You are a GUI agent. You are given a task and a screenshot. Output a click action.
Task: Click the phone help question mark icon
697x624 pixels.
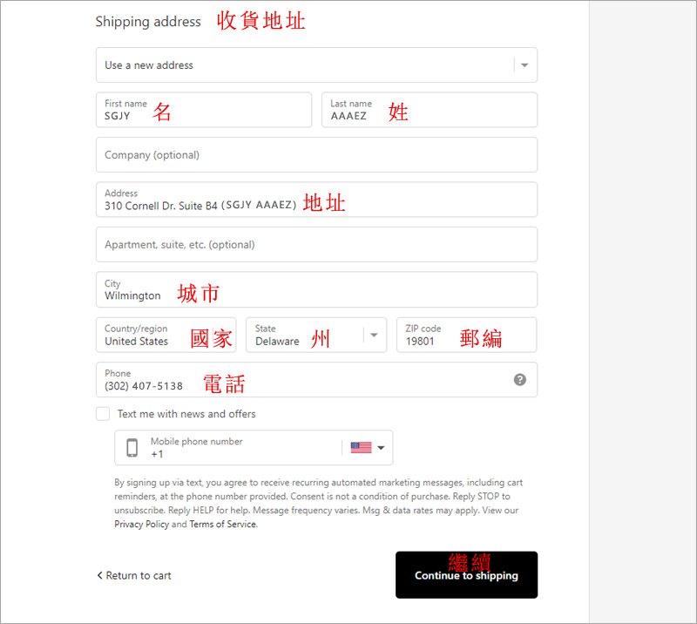click(x=520, y=380)
